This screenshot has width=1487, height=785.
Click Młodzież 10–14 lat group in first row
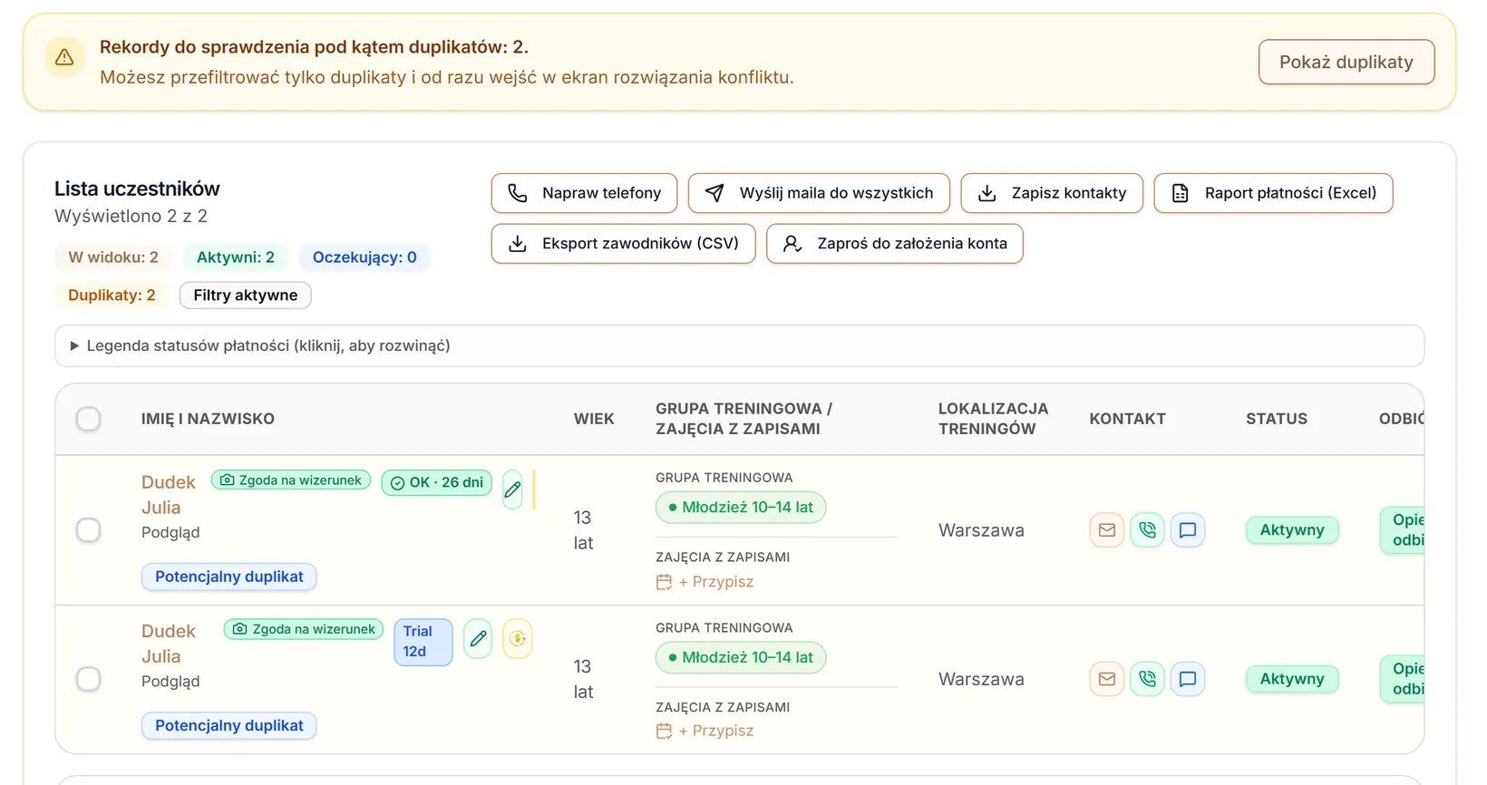pyautogui.click(x=741, y=508)
